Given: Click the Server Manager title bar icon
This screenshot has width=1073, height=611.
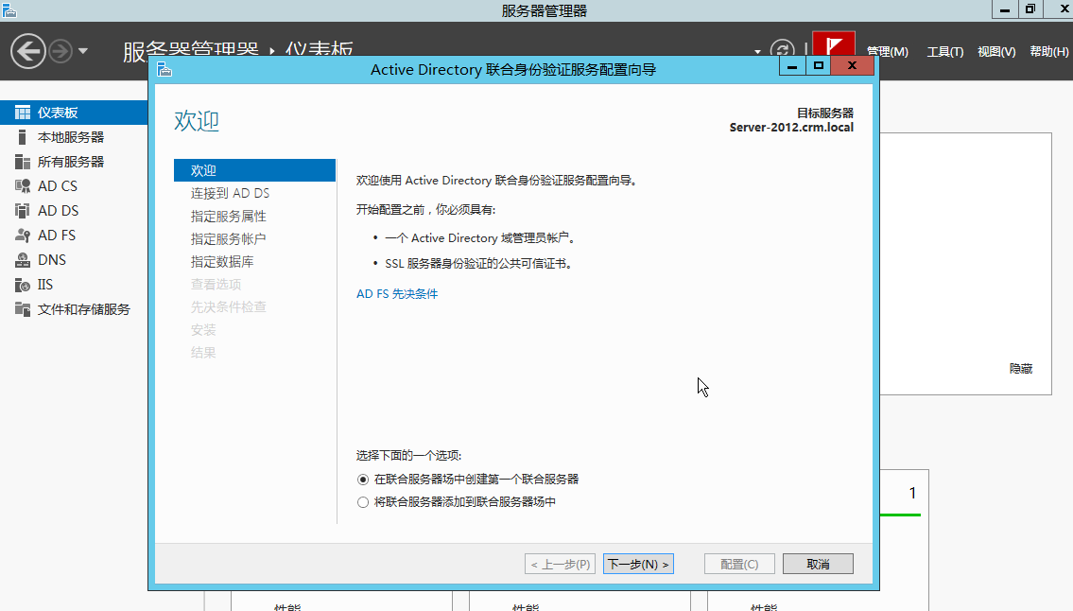Looking at the screenshot, I should [9, 9].
